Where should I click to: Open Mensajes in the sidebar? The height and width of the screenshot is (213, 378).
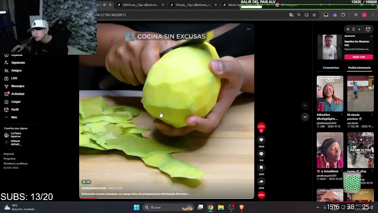pos(14,86)
